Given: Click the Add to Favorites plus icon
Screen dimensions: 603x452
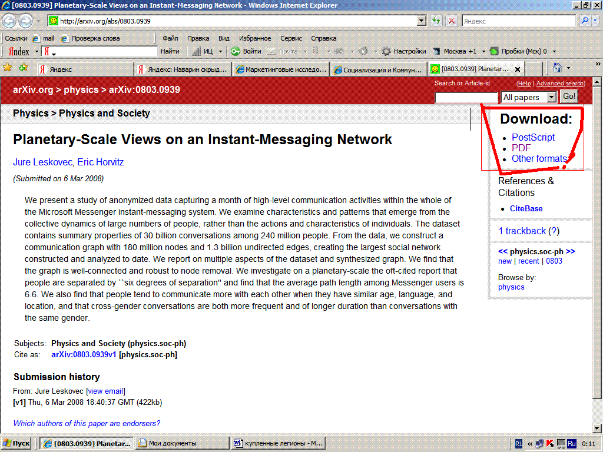Looking at the screenshot, I should (x=23, y=68).
